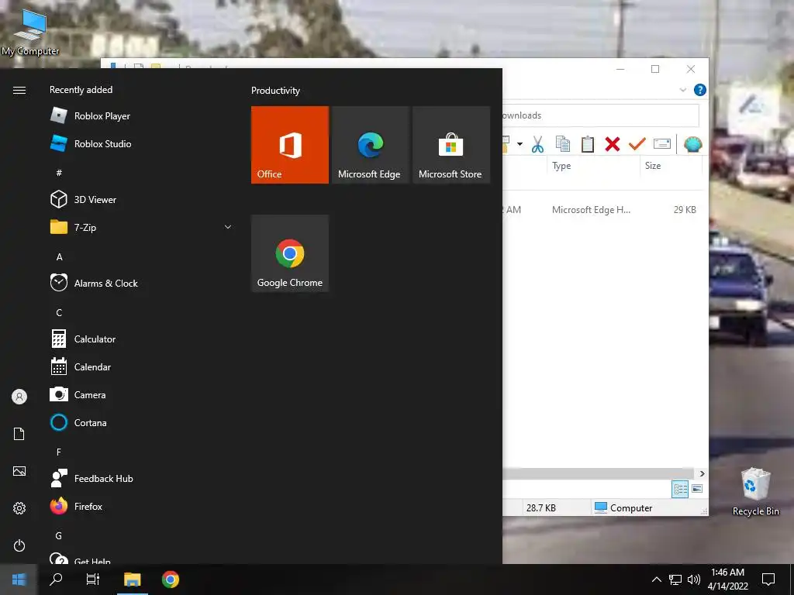Open Task View on taskbar

coord(93,580)
